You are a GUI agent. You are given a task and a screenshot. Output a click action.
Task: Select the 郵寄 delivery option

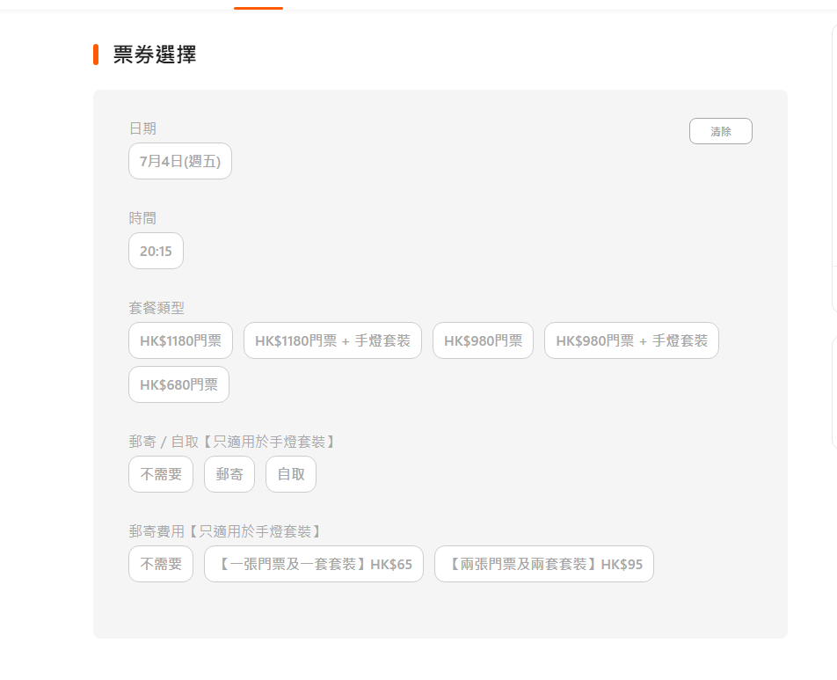(x=229, y=474)
